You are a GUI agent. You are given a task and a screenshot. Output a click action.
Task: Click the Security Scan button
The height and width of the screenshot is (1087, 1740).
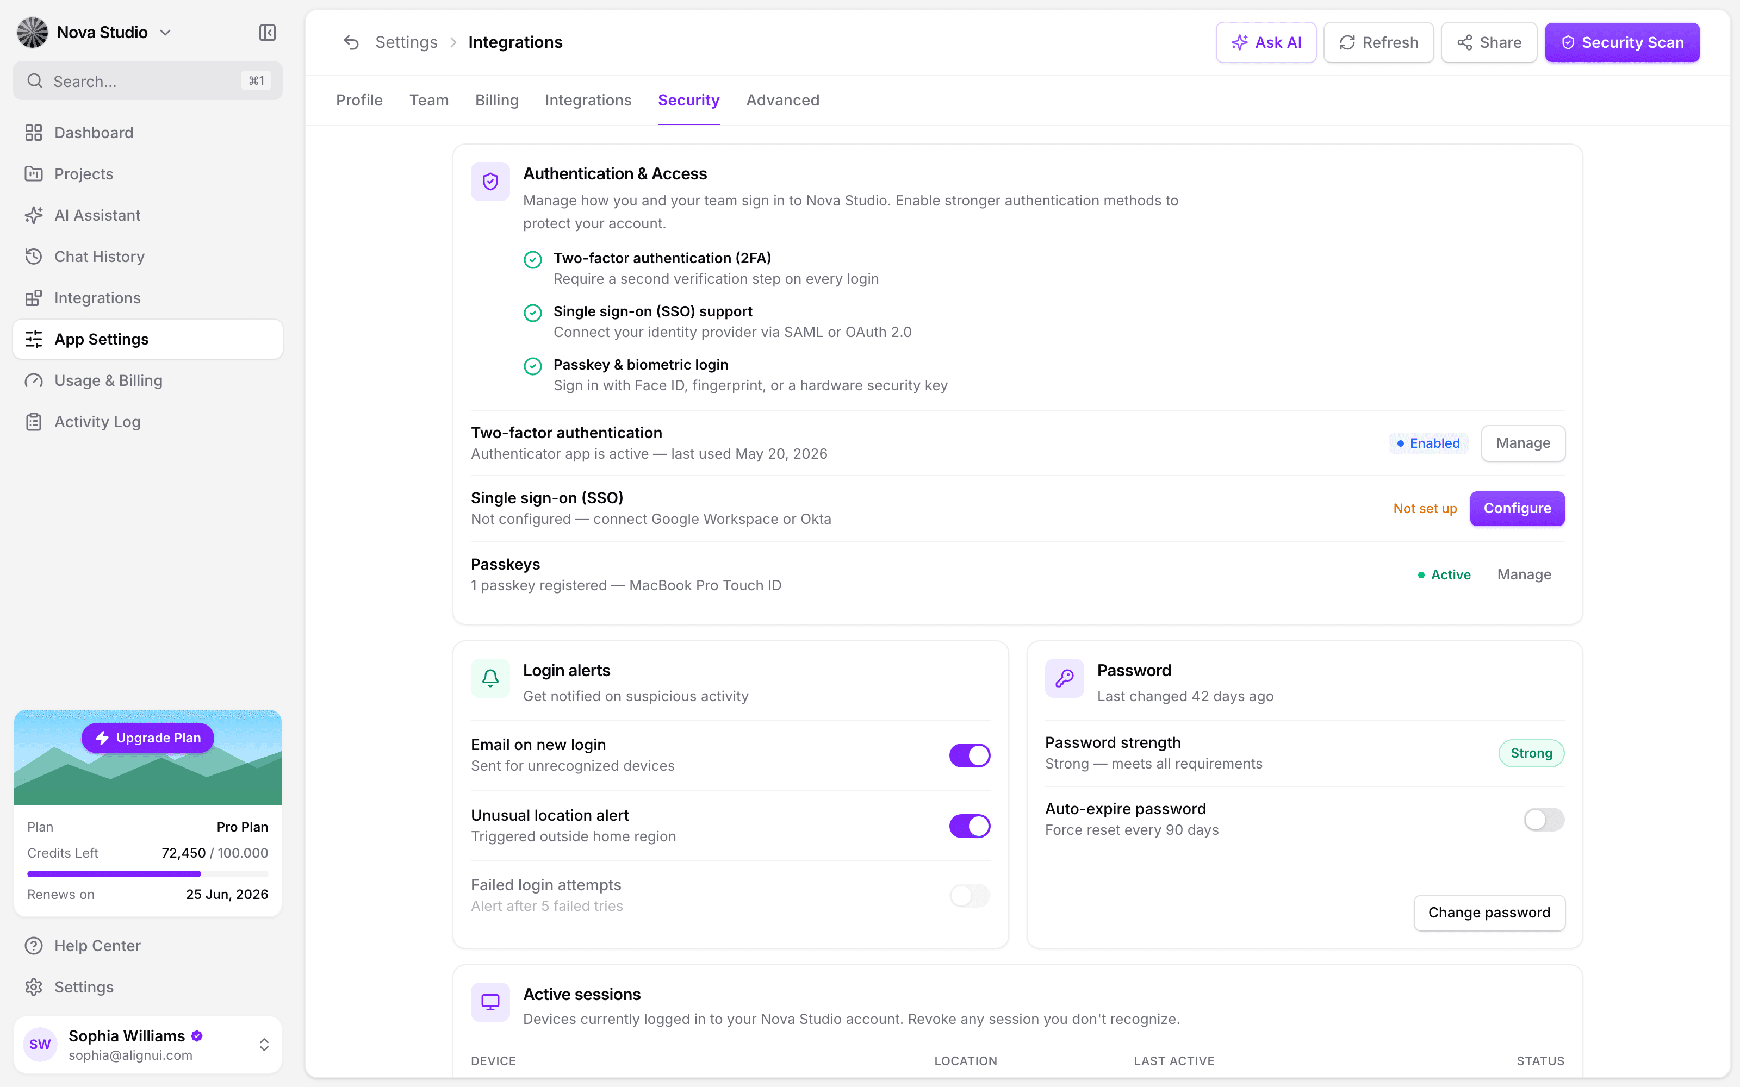[x=1622, y=42]
